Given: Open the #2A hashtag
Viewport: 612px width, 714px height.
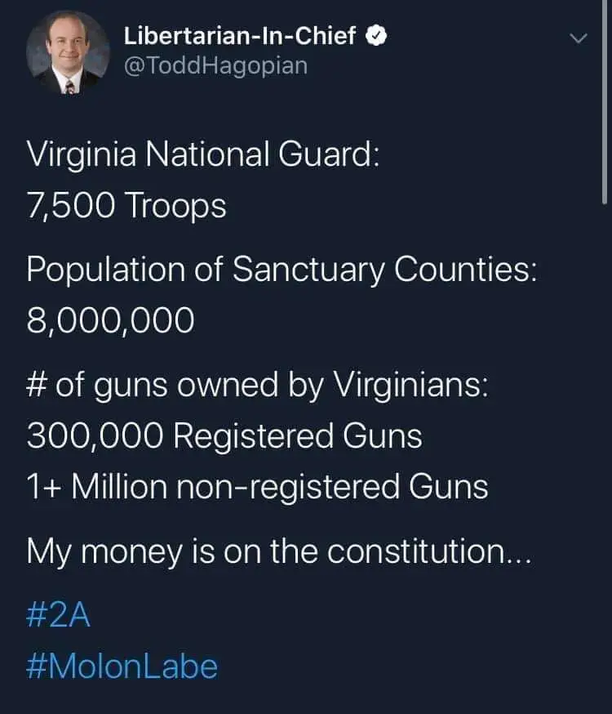Looking at the screenshot, I should point(58,616).
